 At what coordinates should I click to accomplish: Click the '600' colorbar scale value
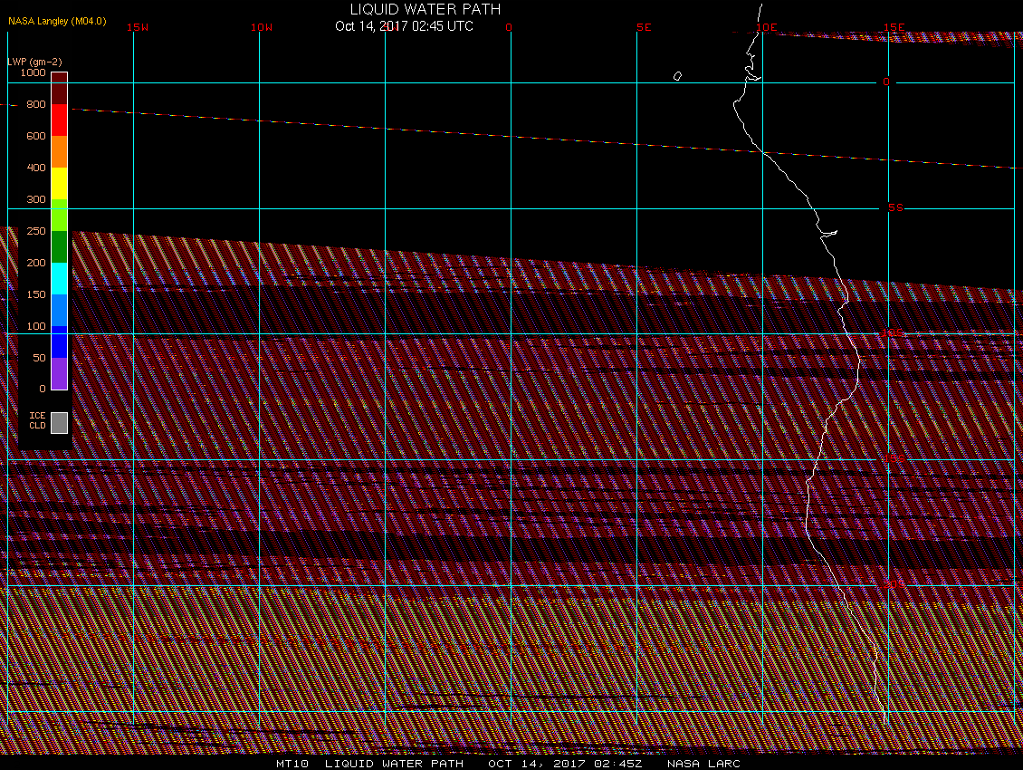(x=36, y=136)
